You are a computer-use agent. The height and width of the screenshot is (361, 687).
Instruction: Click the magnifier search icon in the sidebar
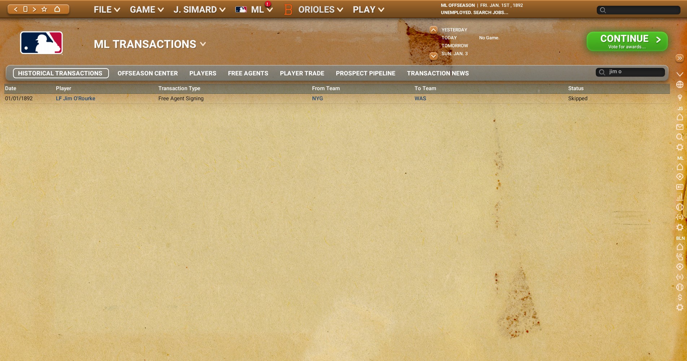(x=680, y=137)
